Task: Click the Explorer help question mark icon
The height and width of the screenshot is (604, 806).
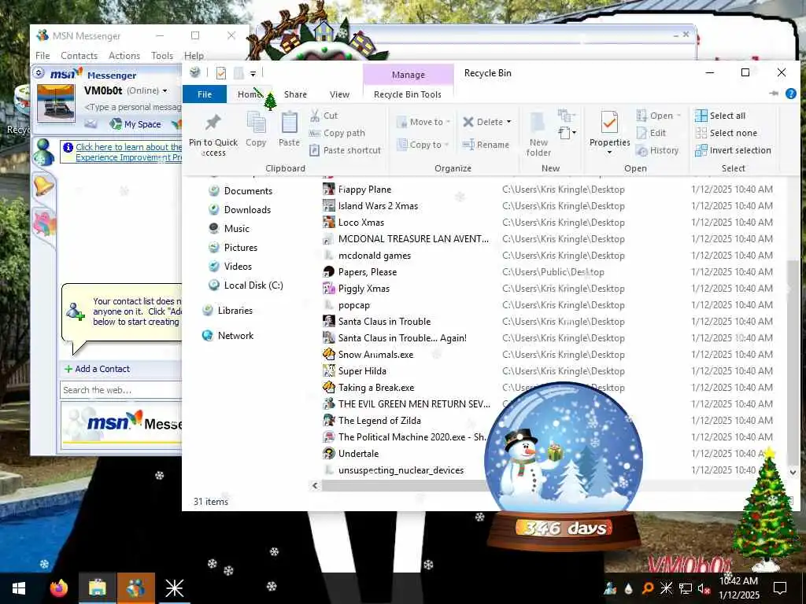Action: tap(790, 94)
